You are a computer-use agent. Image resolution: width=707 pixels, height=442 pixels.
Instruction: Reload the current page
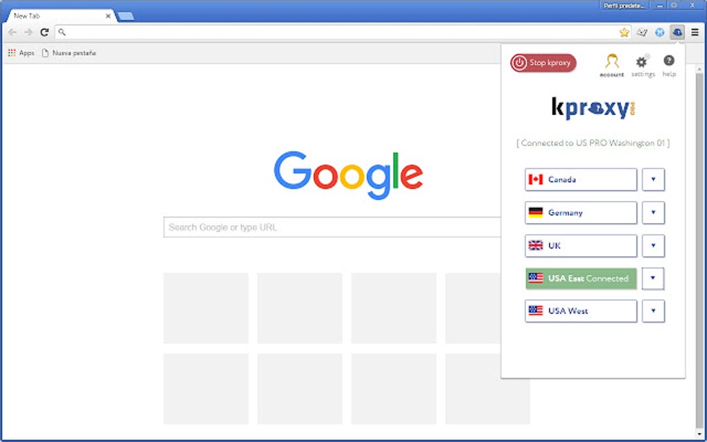[x=44, y=32]
